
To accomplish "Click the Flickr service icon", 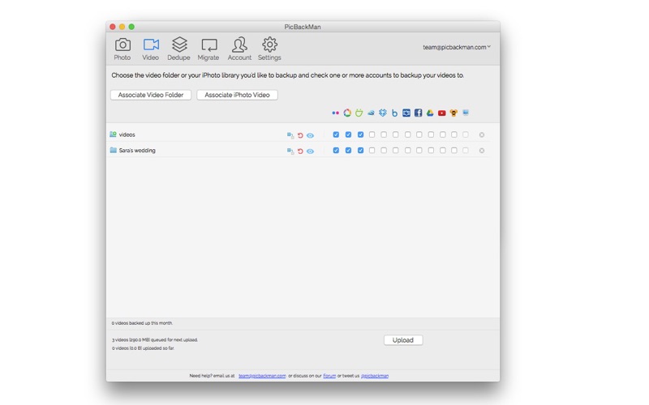I will [x=336, y=113].
